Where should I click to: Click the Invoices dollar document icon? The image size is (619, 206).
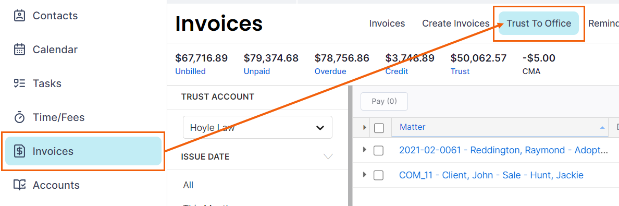coord(19,151)
